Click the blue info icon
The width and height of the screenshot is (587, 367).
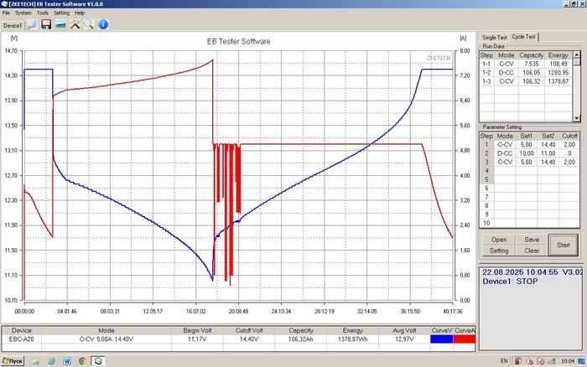point(103,25)
